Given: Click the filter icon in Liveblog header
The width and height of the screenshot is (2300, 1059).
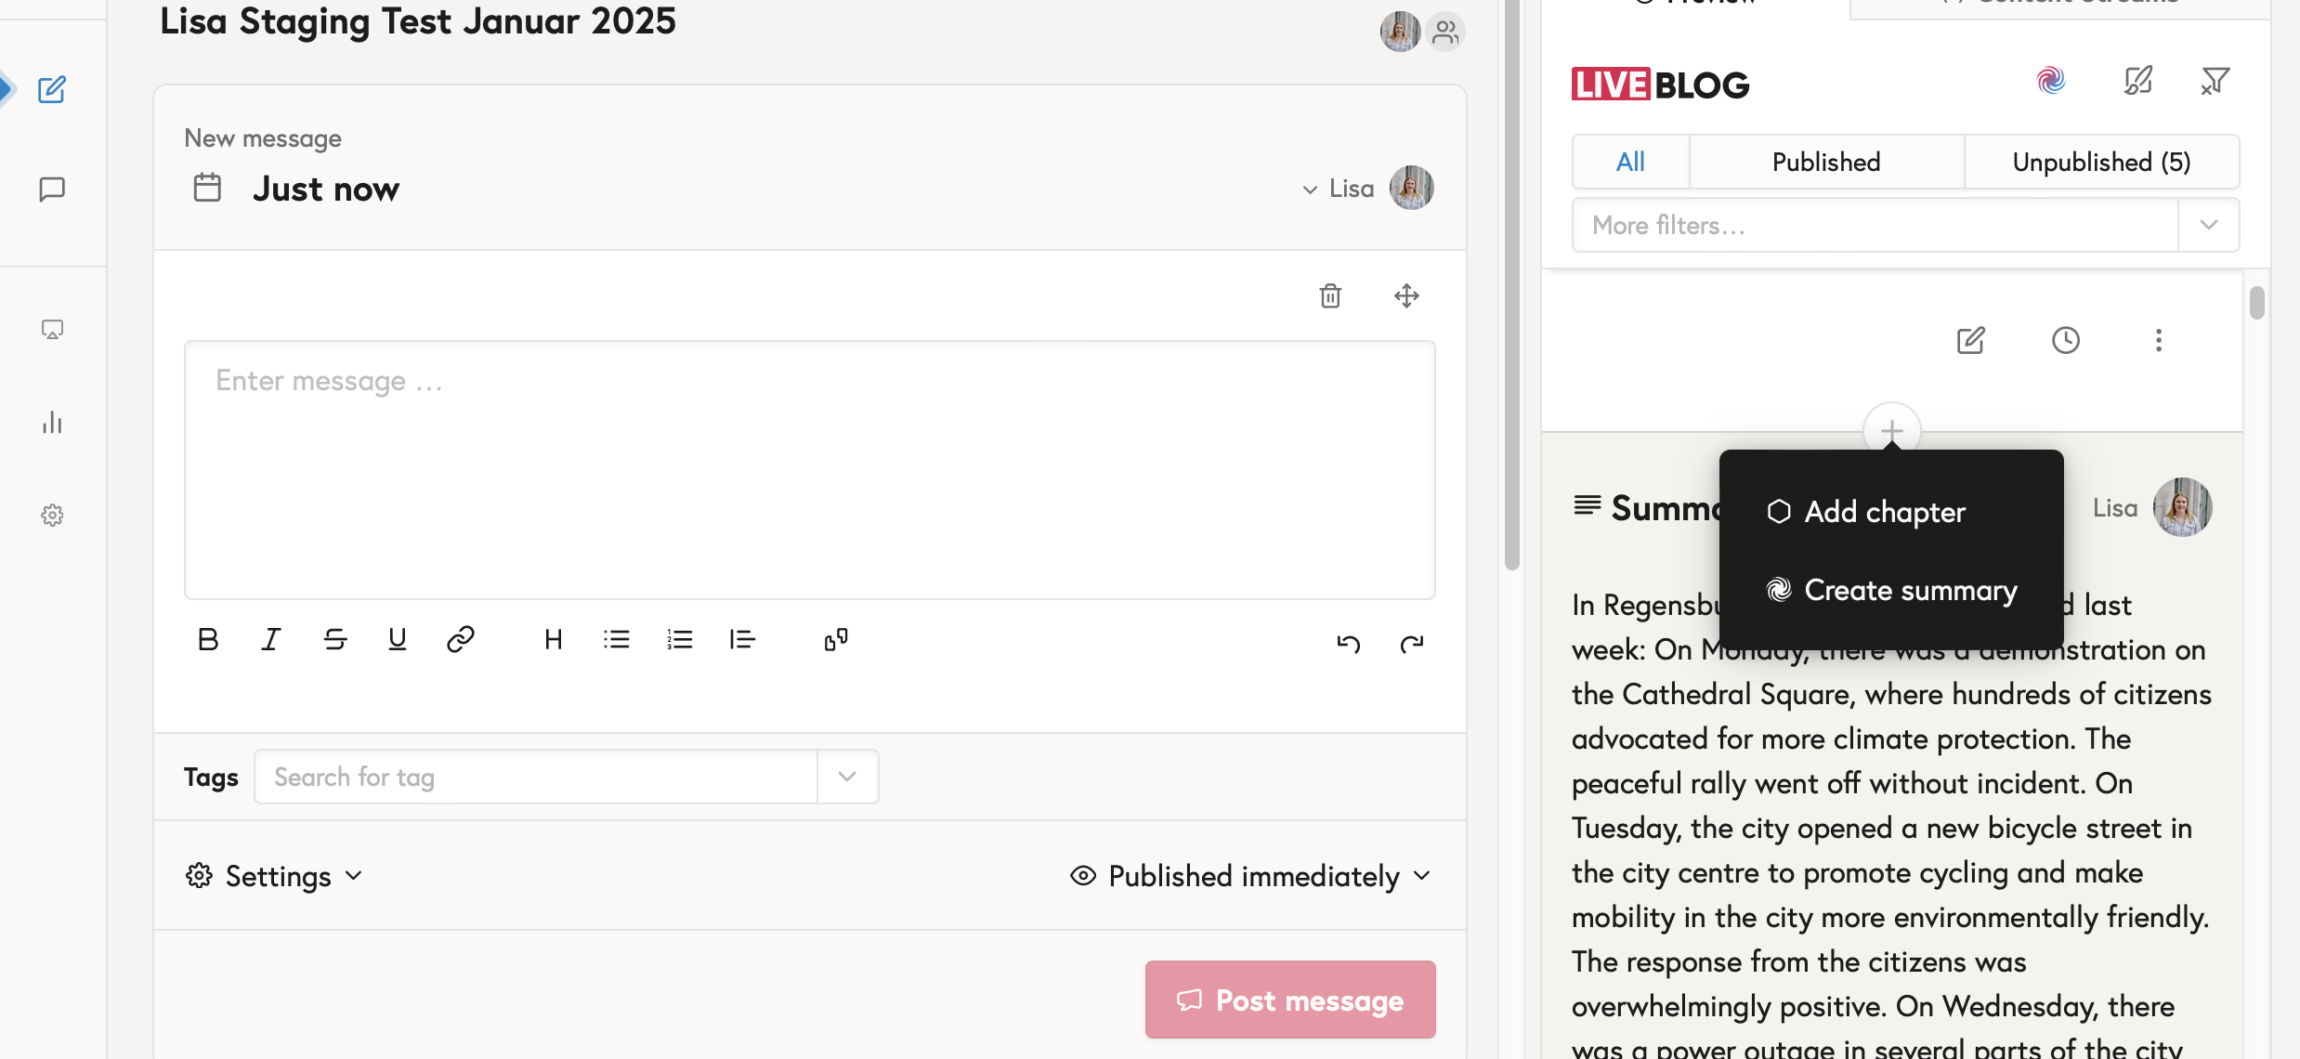Looking at the screenshot, I should (2215, 82).
